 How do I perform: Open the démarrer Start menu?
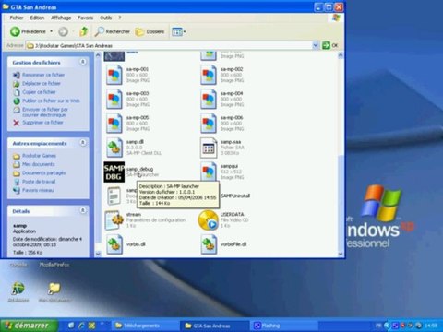(x=29, y=326)
